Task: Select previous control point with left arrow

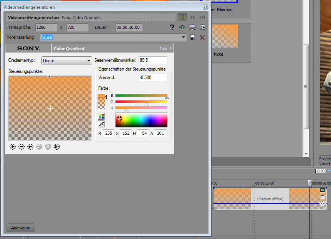Action: tap(30, 147)
